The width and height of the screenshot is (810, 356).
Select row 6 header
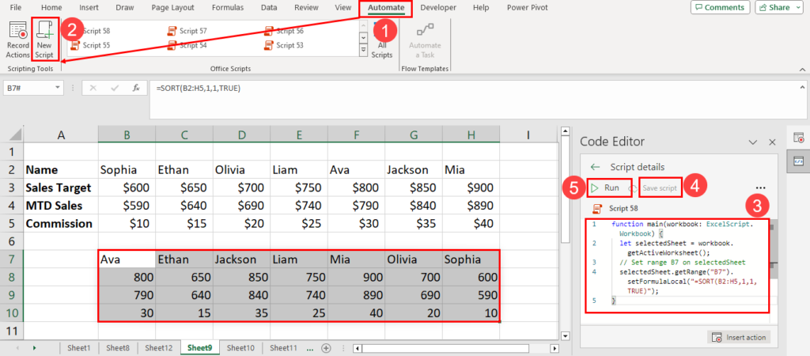12,242
